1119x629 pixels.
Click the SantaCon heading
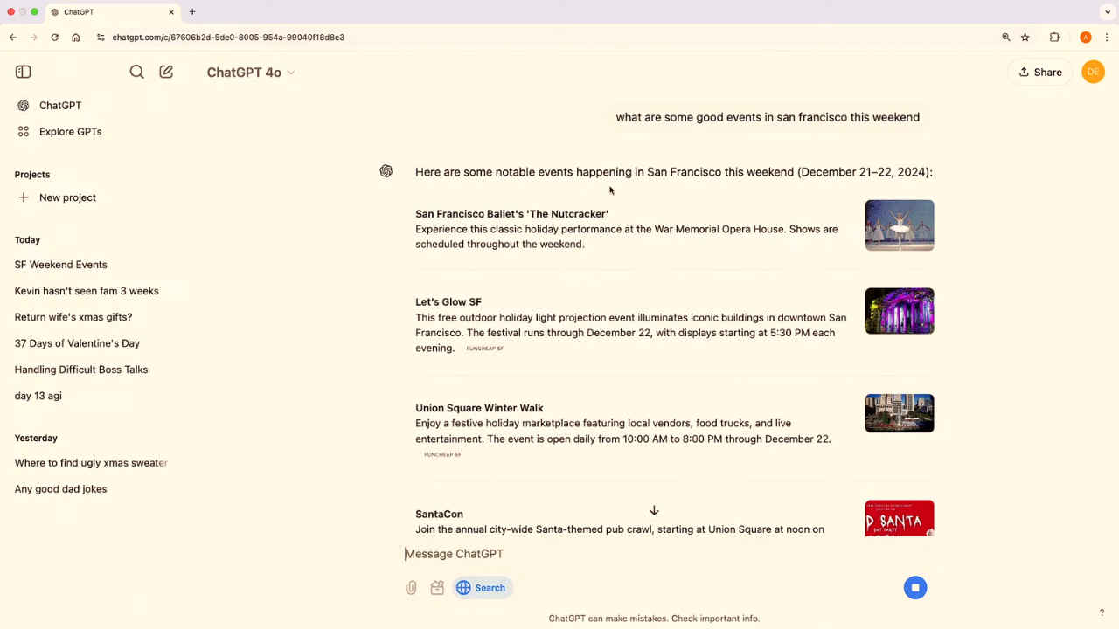coord(439,515)
